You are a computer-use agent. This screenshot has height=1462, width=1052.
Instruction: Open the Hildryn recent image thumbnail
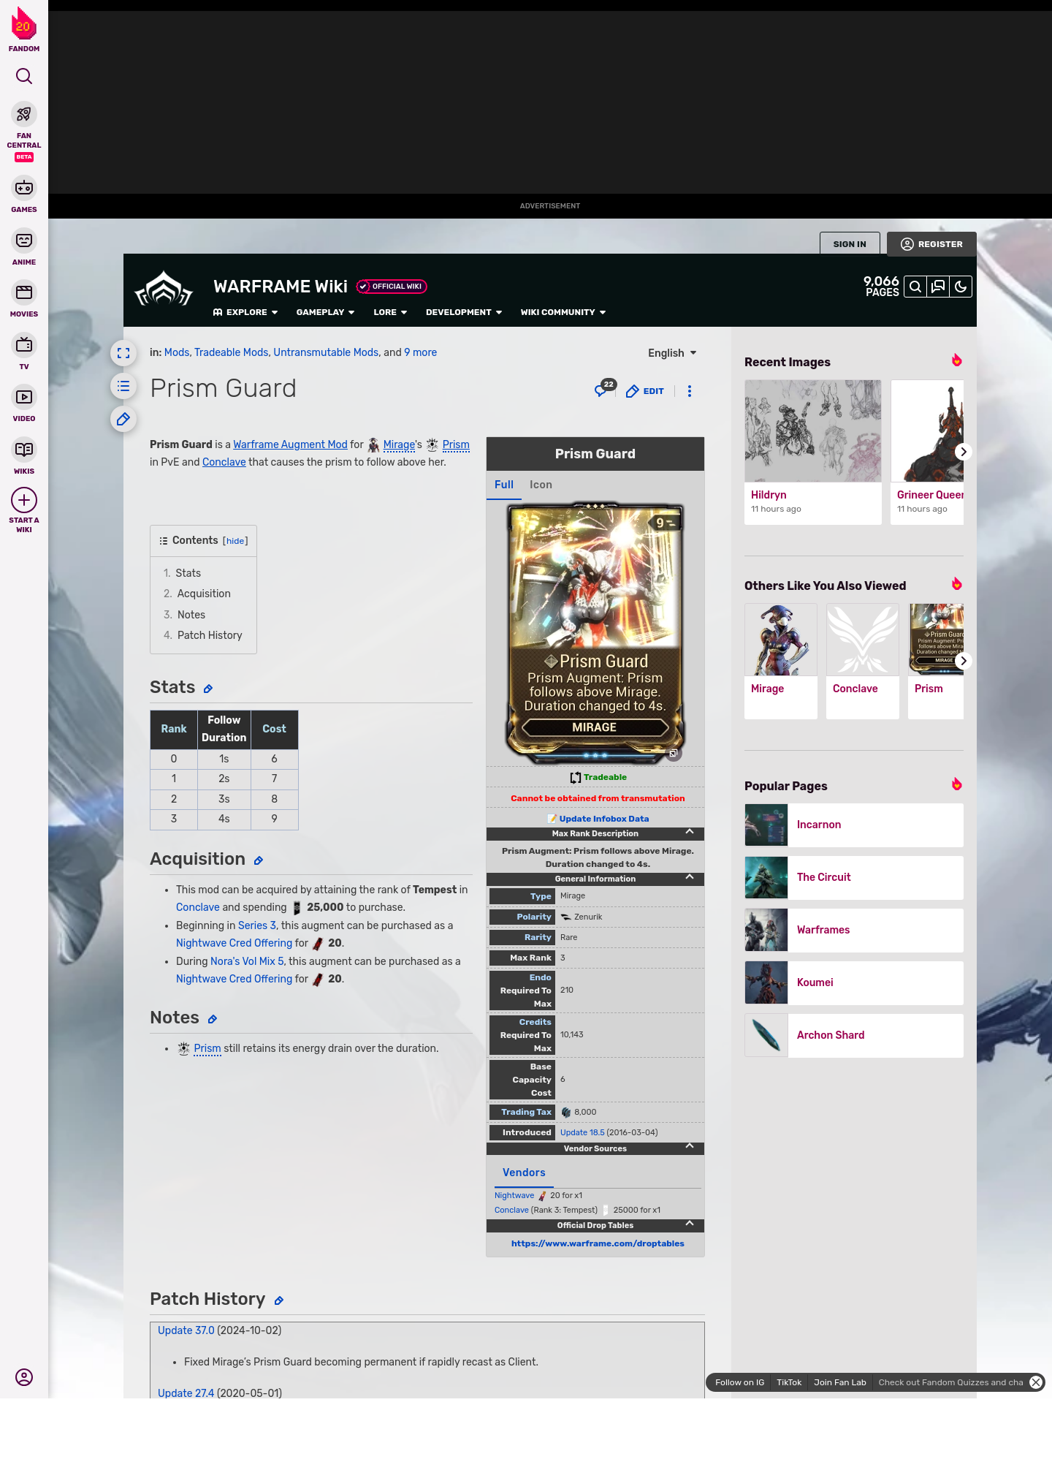(x=813, y=431)
